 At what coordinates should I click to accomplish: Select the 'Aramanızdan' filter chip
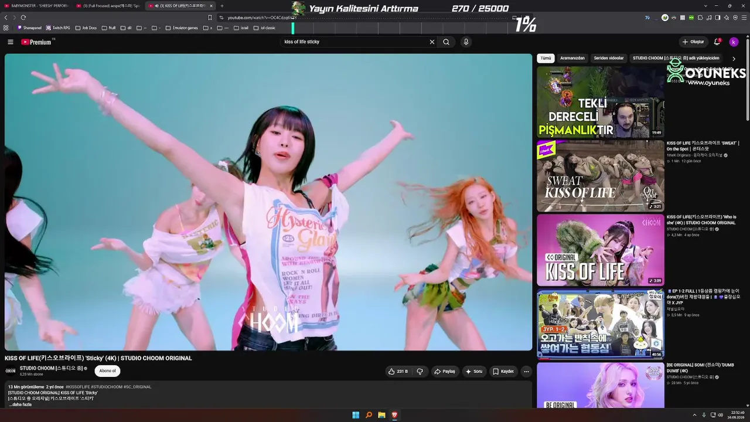pos(572,58)
